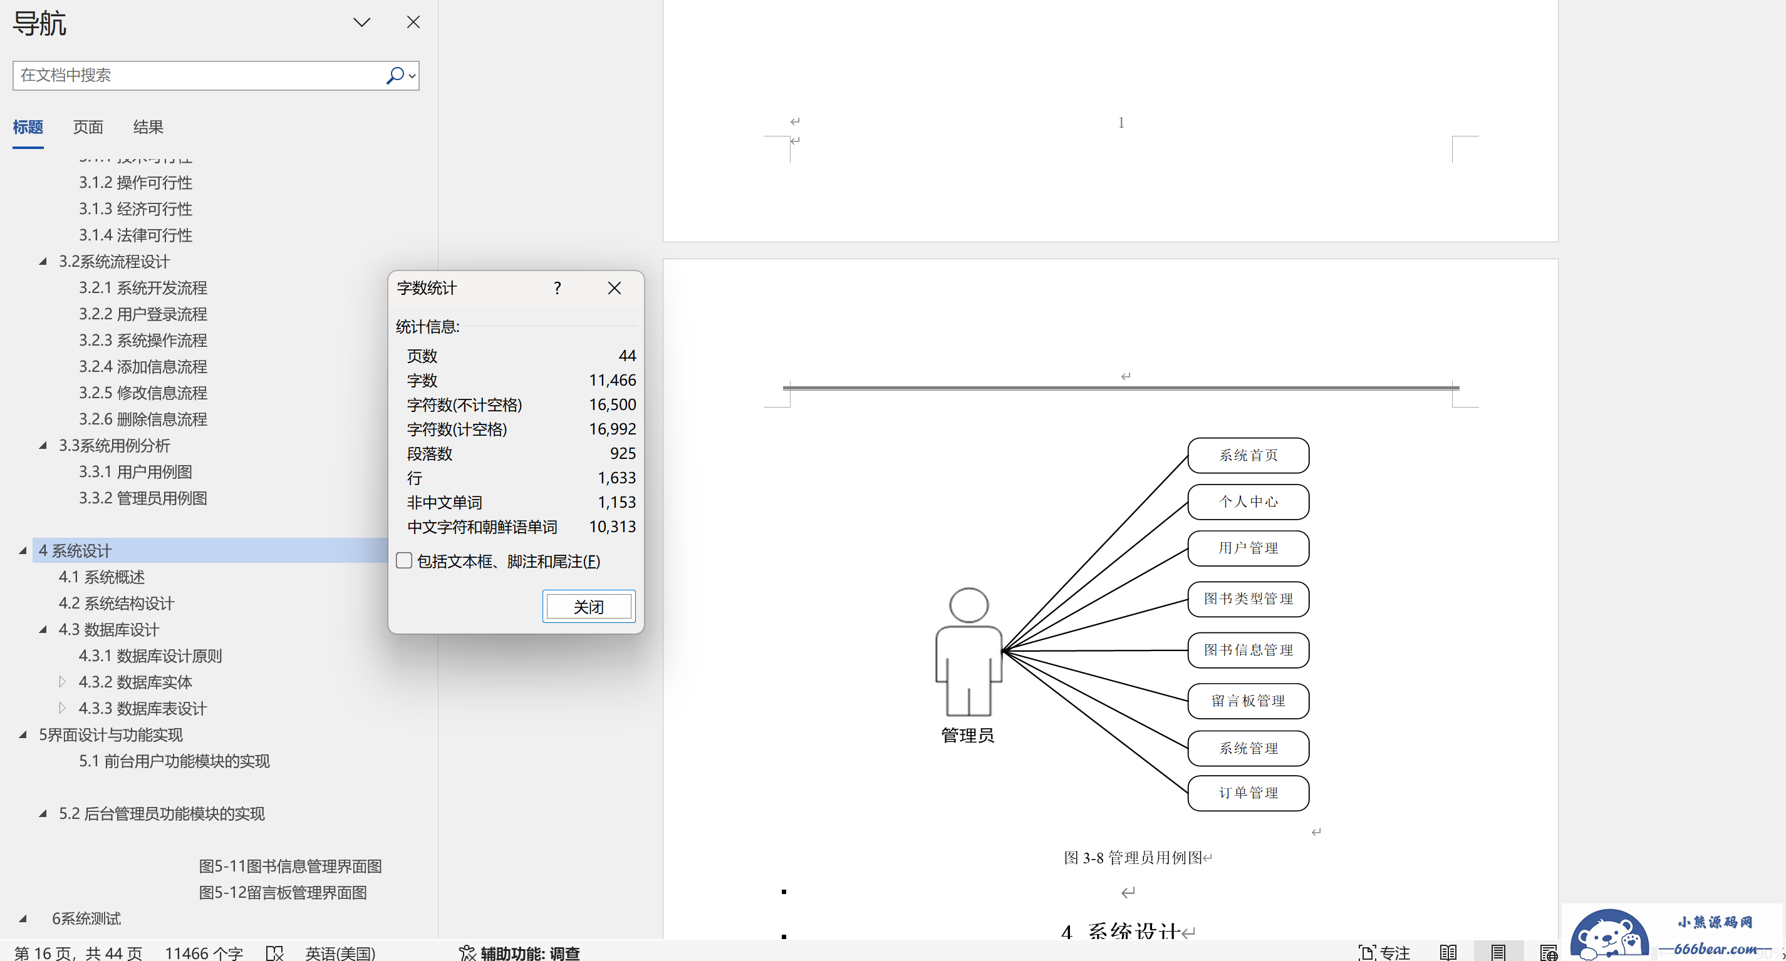This screenshot has height=961, width=1786.
Task: Collapse the 4 系统设计 heading
Action: click(x=23, y=551)
